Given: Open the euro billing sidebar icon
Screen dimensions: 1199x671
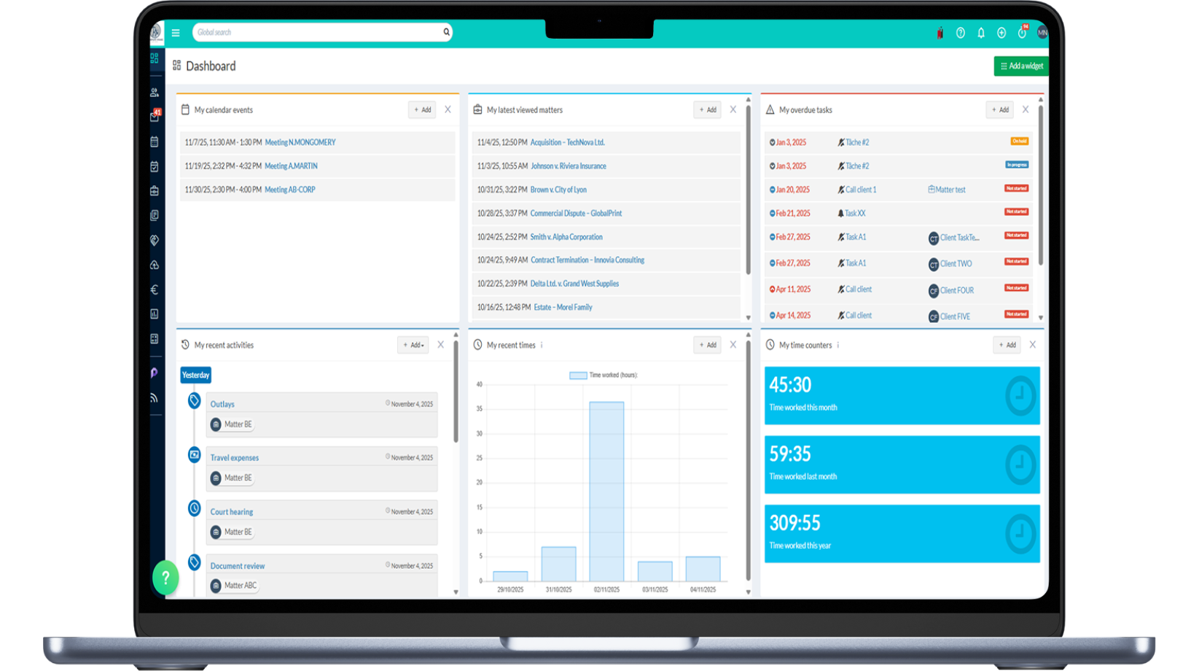Looking at the screenshot, I should click(155, 290).
